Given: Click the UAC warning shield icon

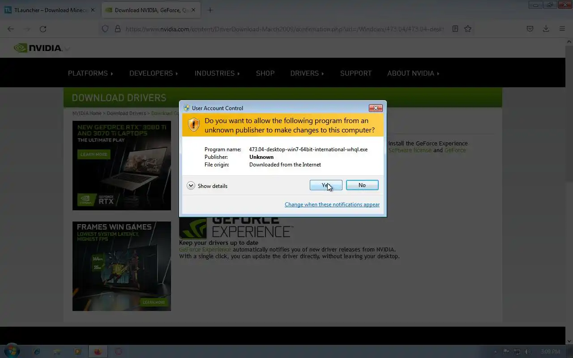Looking at the screenshot, I should pyautogui.click(x=194, y=124).
